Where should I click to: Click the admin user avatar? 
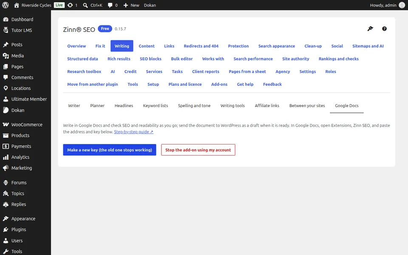coord(402,5)
